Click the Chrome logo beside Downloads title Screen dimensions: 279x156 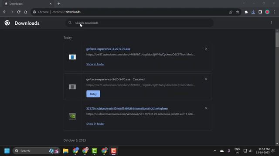click(x=7, y=23)
